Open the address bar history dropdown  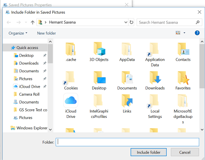point(126,22)
